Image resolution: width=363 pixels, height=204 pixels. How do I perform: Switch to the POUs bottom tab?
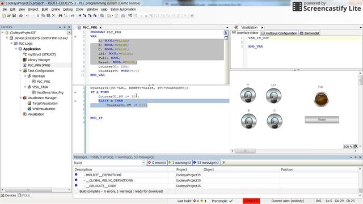[24, 195]
